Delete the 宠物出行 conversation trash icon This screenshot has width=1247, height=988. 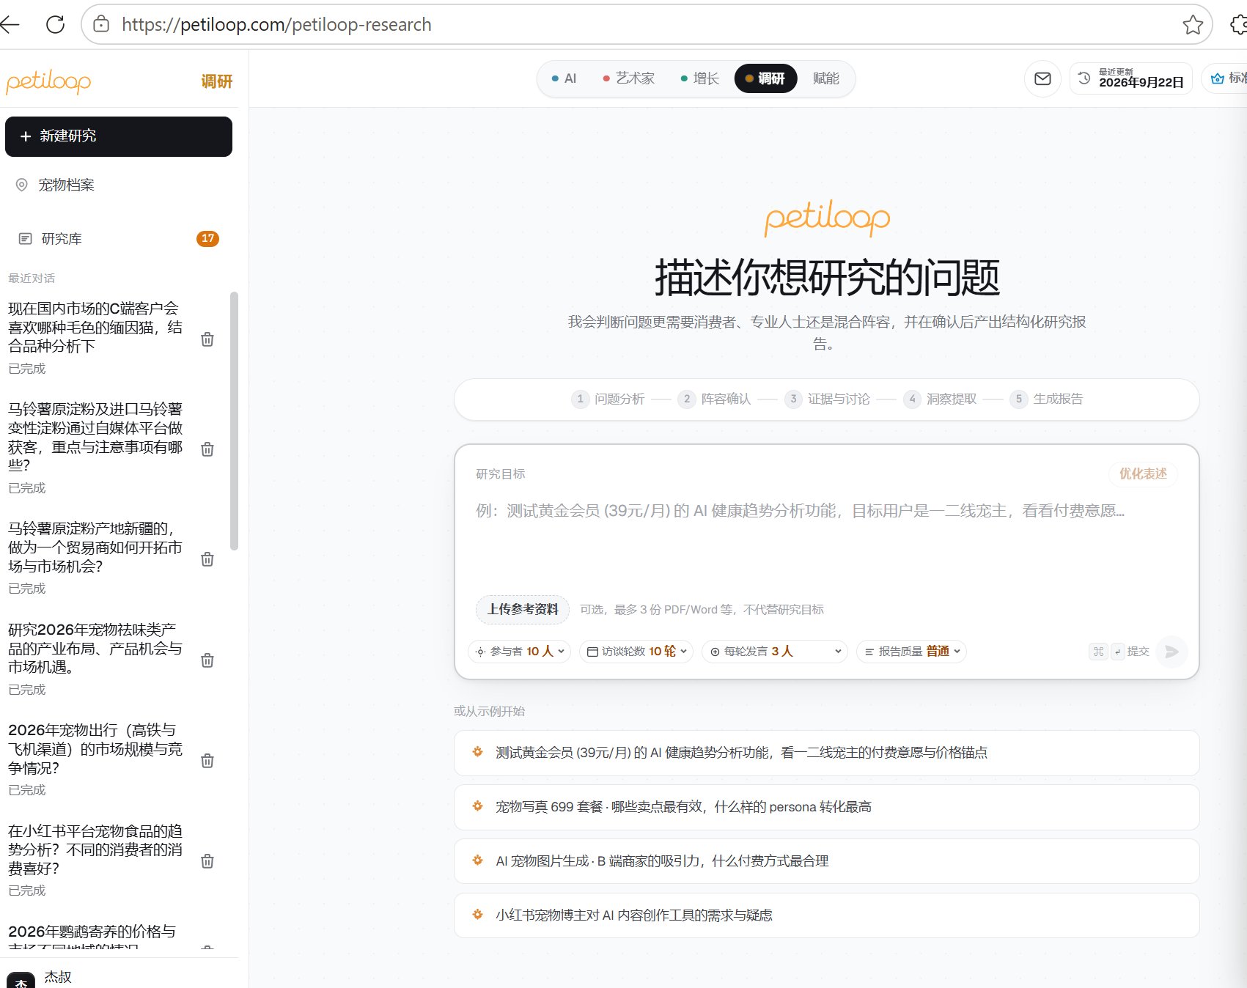[207, 761]
